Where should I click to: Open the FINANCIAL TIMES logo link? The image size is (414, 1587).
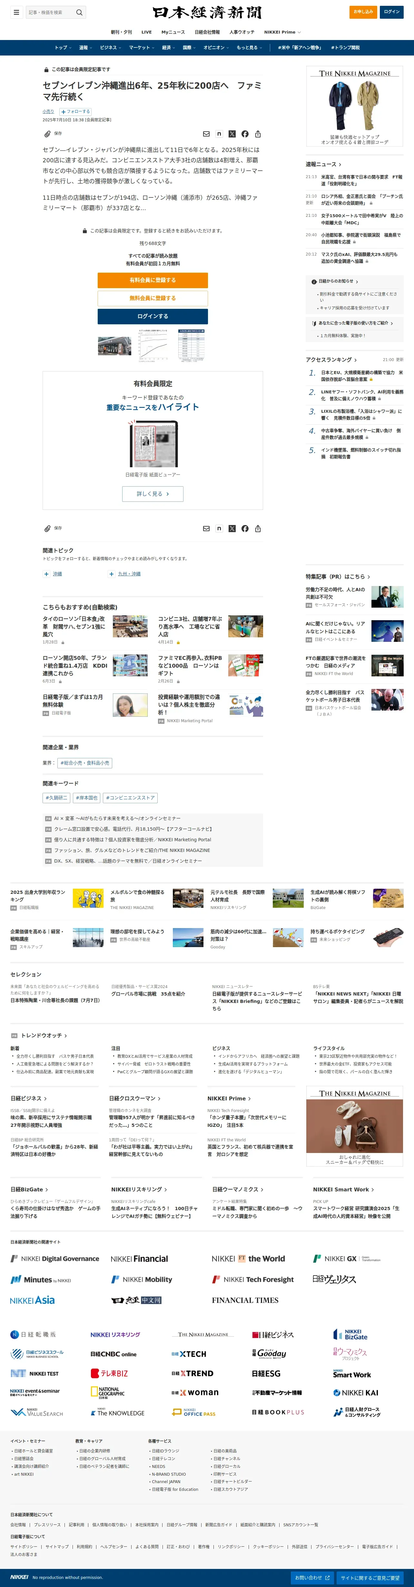coord(245,1300)
